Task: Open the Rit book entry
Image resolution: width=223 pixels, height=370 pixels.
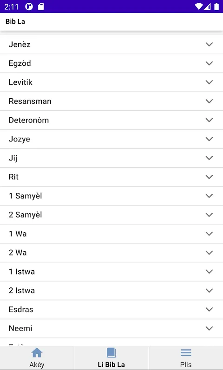Action: tap(111, 177)
